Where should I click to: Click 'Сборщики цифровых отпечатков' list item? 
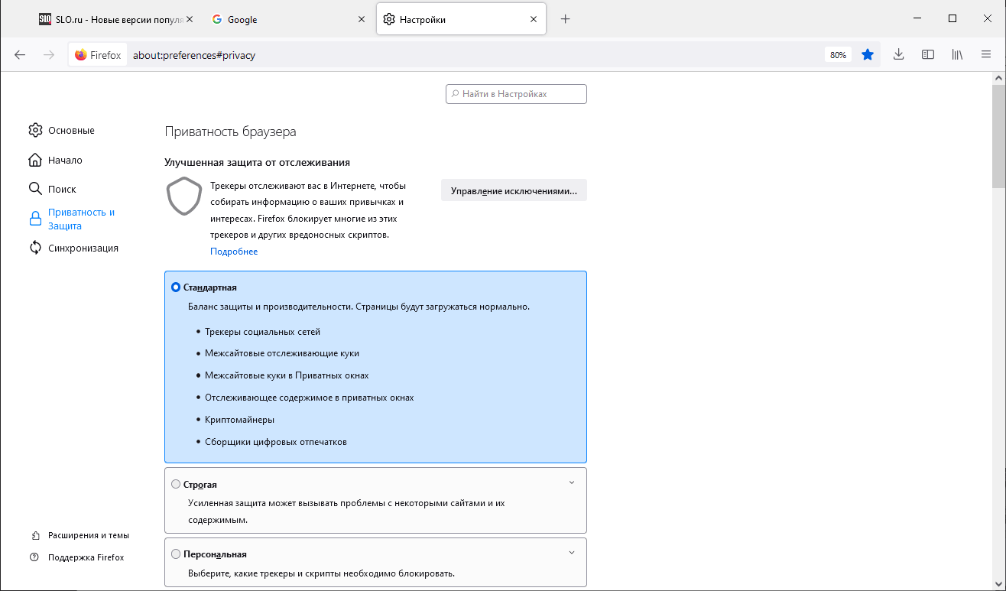pos(276,442)
